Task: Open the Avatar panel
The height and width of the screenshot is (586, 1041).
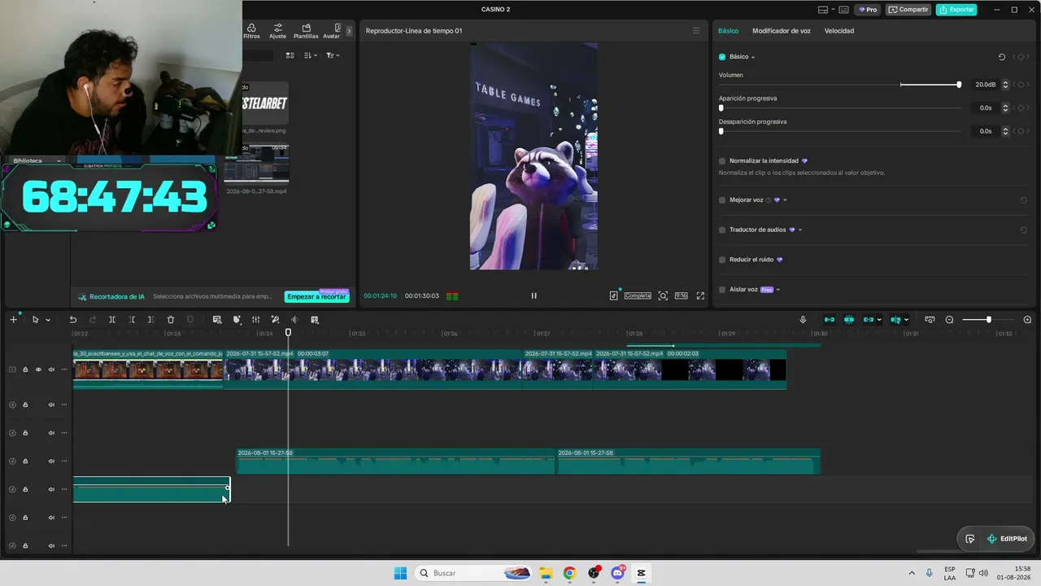Action: (332, 31)
